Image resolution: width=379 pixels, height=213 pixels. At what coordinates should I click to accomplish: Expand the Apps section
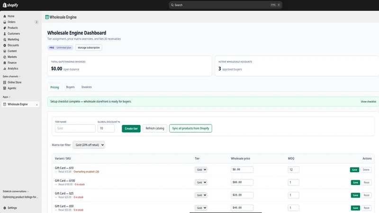click(x=7, y=97)
